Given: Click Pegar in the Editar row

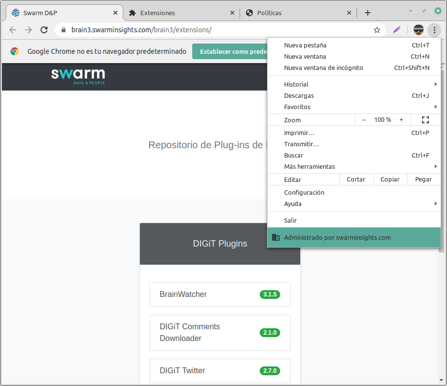Looking at the screenshot, I should (424, 180).
